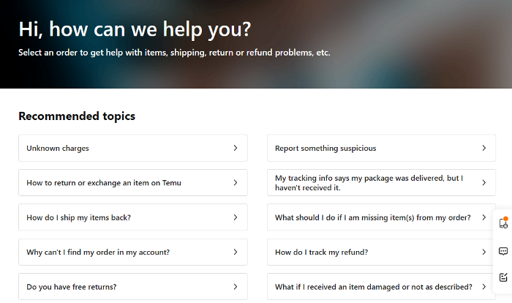512x303 pixels.
Task: Click the arrow beside Report something suspicious
Action: click(484, 148)
